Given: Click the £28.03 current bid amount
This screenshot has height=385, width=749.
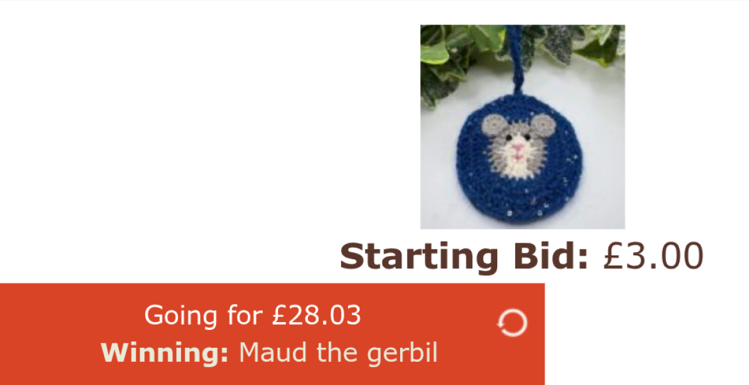Looking at the screenshot, I should (317, 315).
